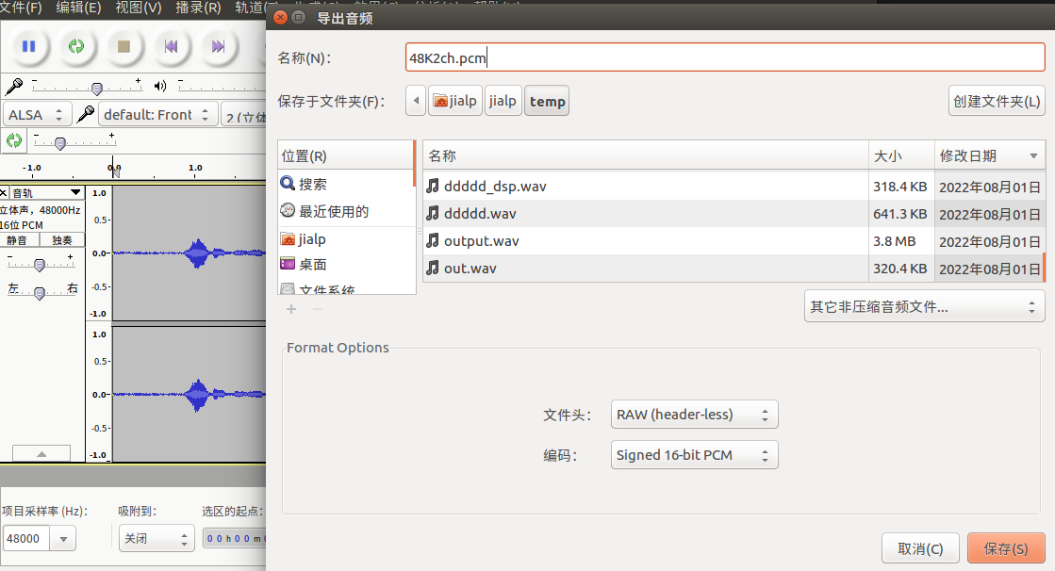Click the 保存(S) save button
1055x571 pixels.
click(1005, 548)
